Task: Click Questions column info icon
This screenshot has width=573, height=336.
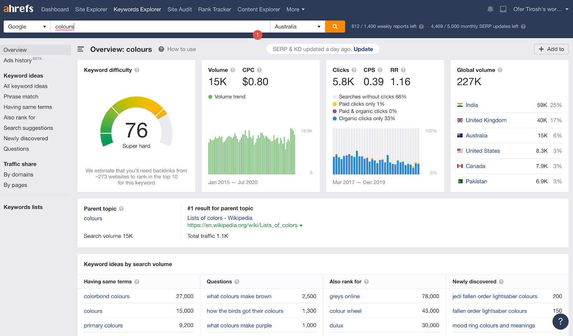Action: click(237, 282)
